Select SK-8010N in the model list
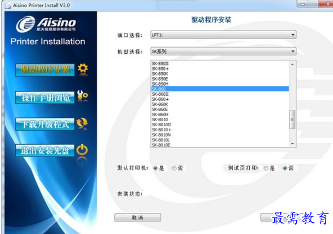 [x=220, y=135]
